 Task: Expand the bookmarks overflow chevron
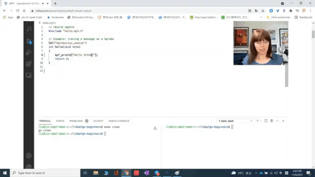coord(261,17)
